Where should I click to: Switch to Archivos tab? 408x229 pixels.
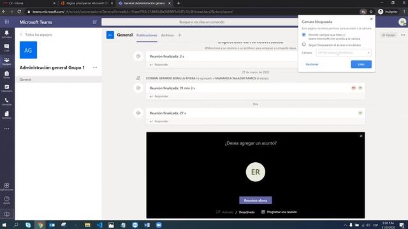click(x=167, y=35)
